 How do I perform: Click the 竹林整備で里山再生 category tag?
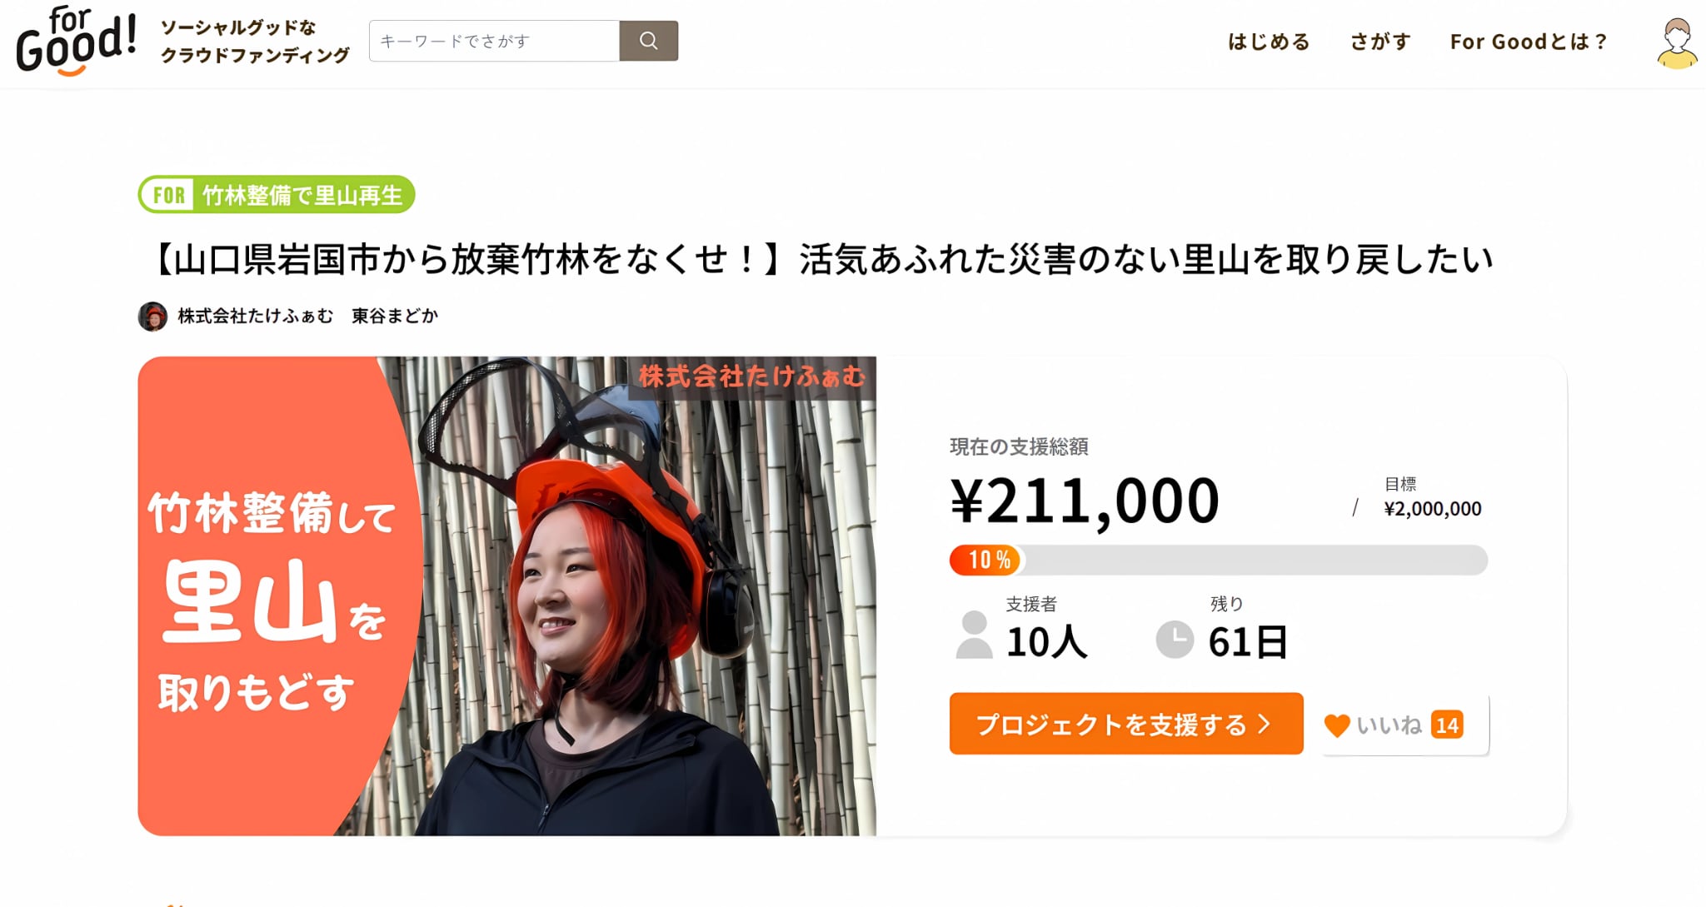[277, 195]
